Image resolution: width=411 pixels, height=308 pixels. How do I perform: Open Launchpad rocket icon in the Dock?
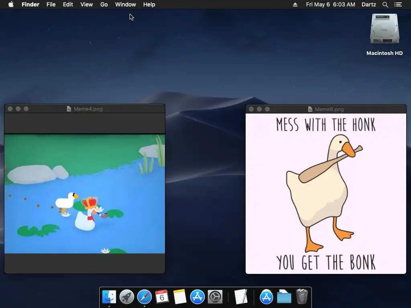[x=126, y=297]
